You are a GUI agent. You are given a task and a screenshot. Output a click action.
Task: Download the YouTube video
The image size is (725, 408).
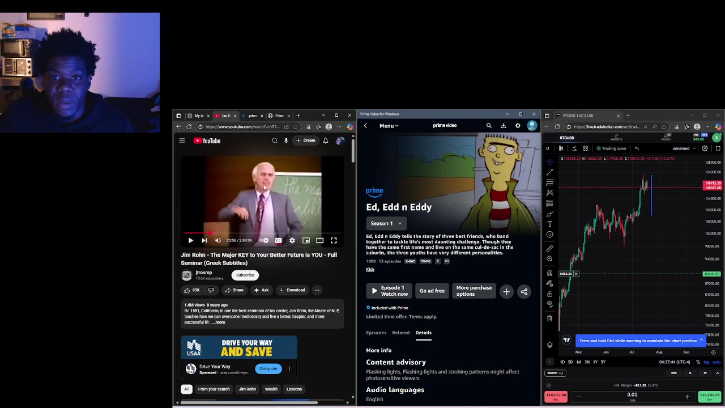coord(292,290)
